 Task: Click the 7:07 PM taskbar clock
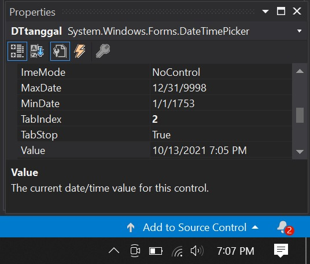pyautogui.click(x=235, y=251)
